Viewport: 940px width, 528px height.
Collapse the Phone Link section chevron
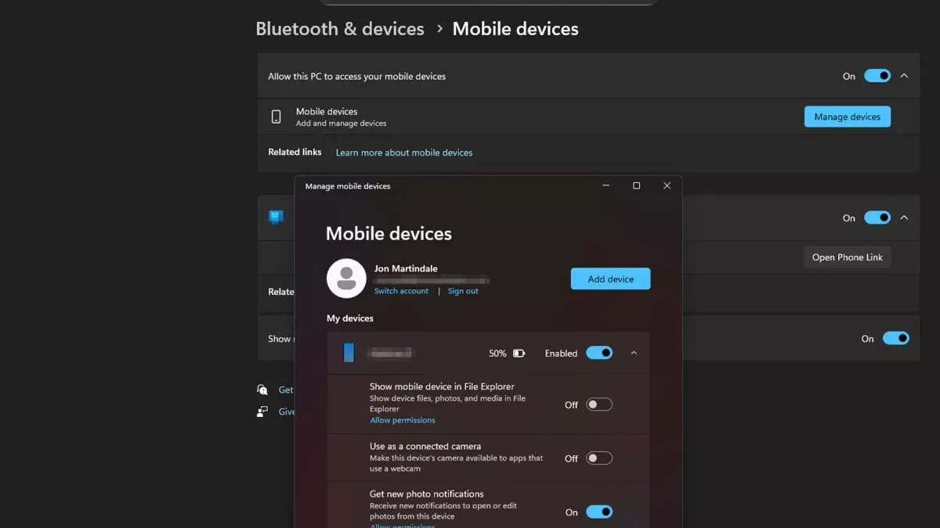click(904, 217)
